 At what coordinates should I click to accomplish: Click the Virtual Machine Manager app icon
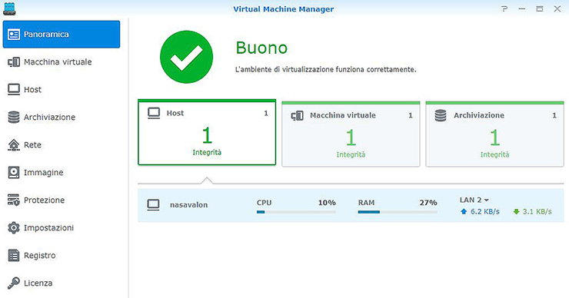point(9,8)
